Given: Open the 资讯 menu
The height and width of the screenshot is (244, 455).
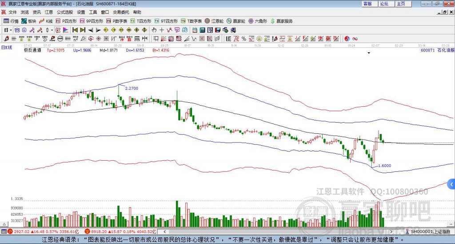Looking at the screenshot, I should (x=36, y=12).
